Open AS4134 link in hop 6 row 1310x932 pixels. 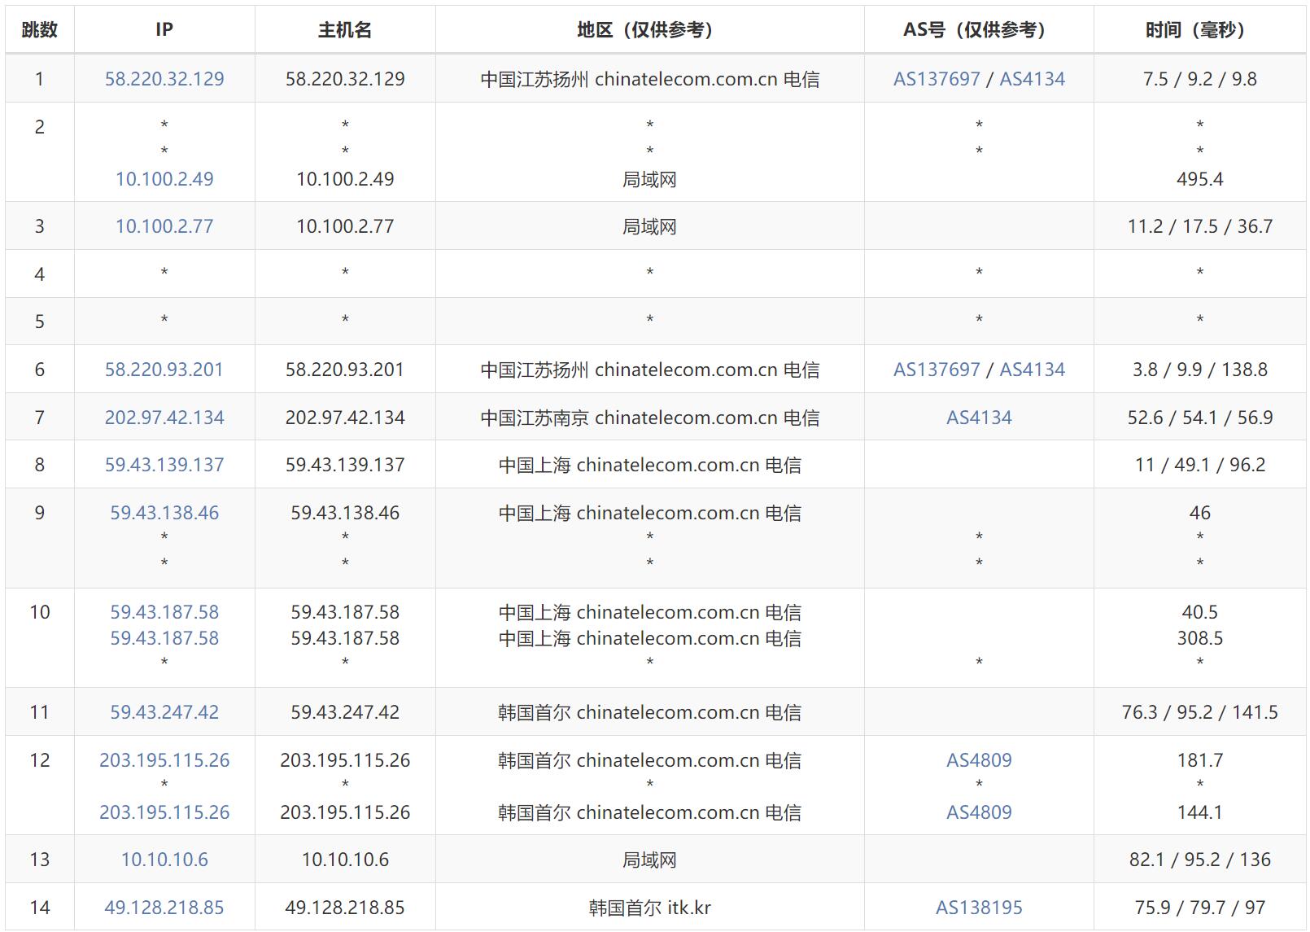point(1032,370)
